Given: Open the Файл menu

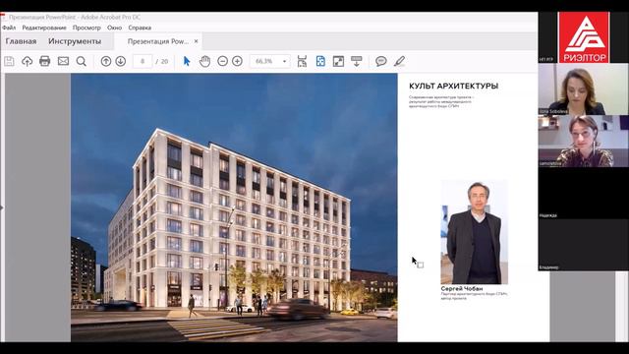Looking at the screenshot, I should tap(9, 28).
